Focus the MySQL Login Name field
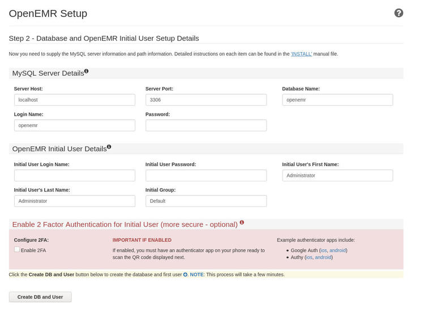Viewport: 436px width, 317px height. tap(75, 125)
